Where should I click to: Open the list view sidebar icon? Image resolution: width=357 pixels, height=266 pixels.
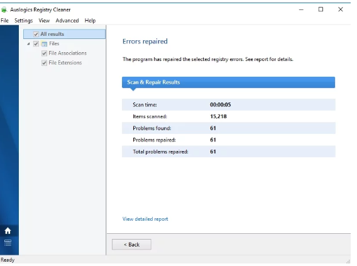coord(8,243)
